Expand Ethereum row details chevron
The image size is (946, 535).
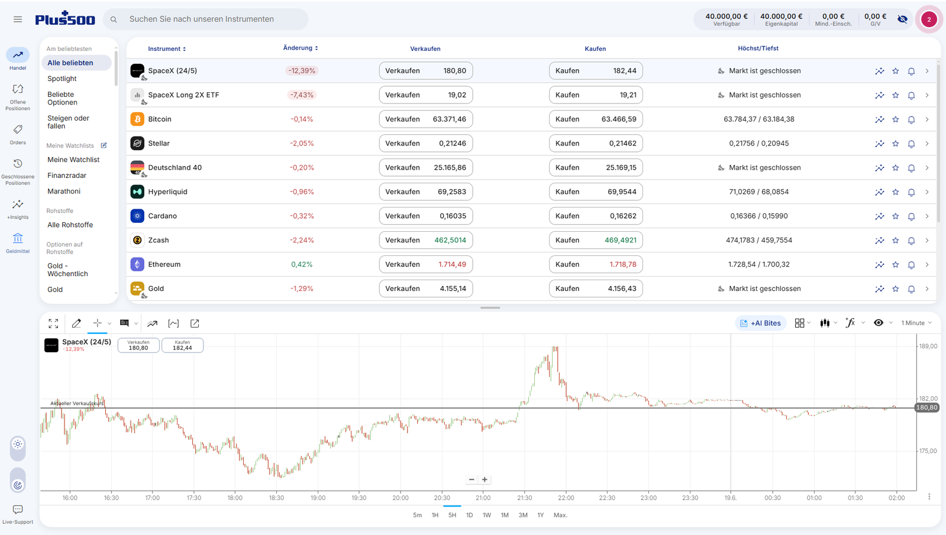(927, 265)
